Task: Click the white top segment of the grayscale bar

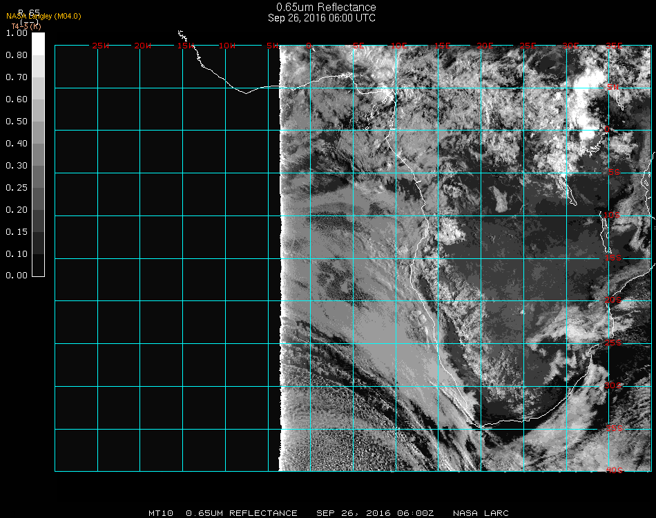Action: point(38,43)
